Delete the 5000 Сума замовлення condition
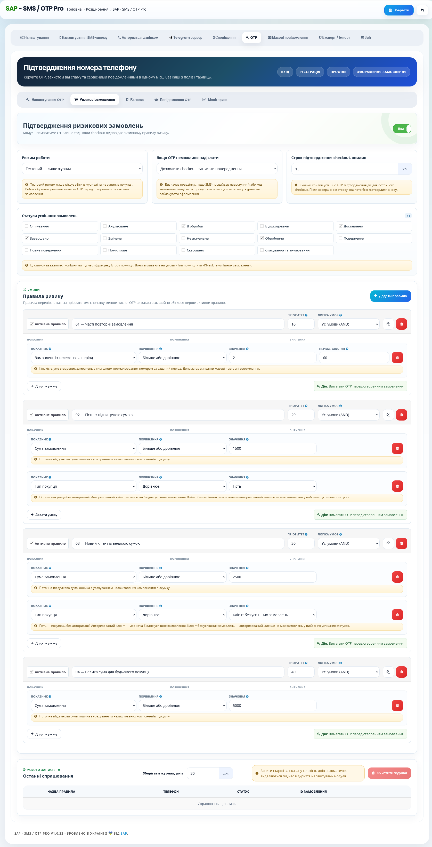432x847 pixels. coord(397,705)
